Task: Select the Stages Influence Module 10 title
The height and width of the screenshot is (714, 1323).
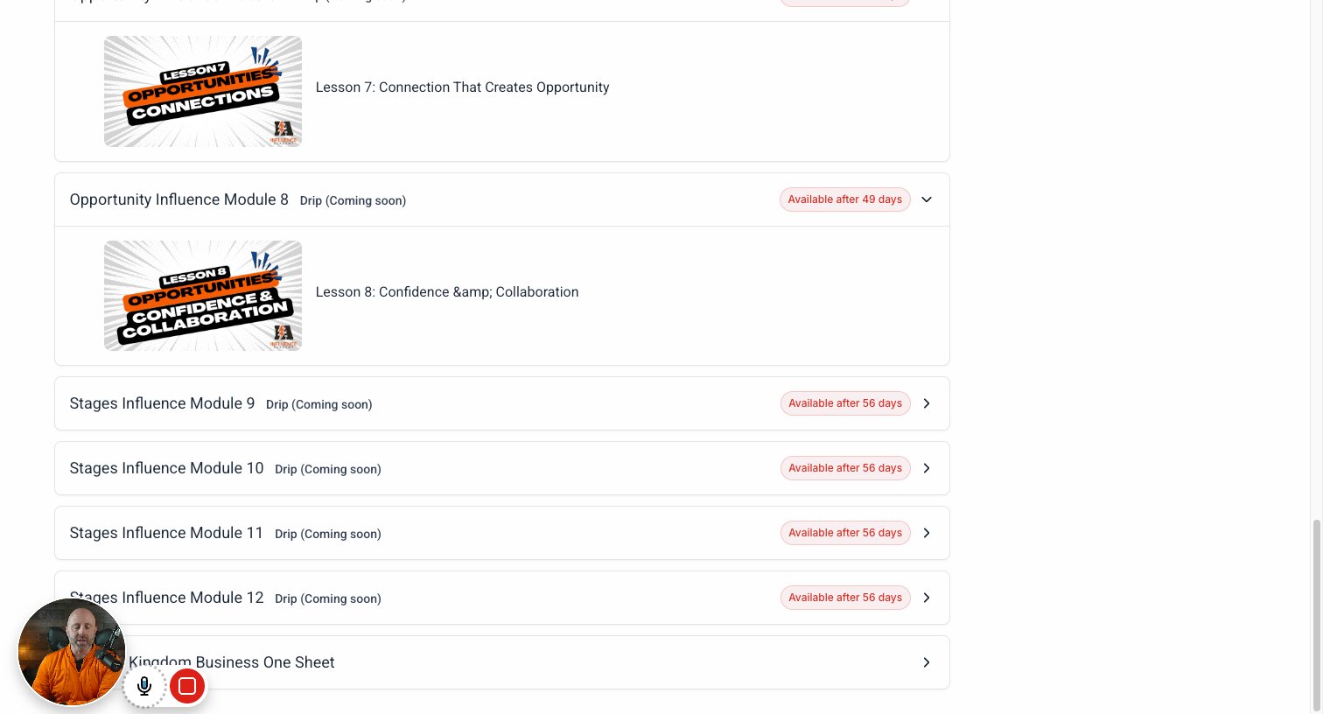Action: (166, 468)
